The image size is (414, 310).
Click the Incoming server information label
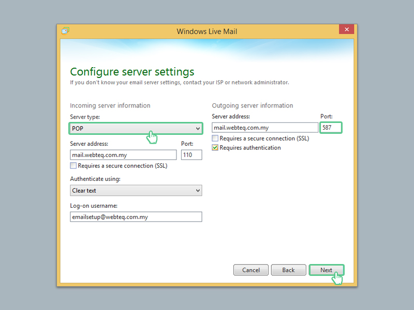110,105
